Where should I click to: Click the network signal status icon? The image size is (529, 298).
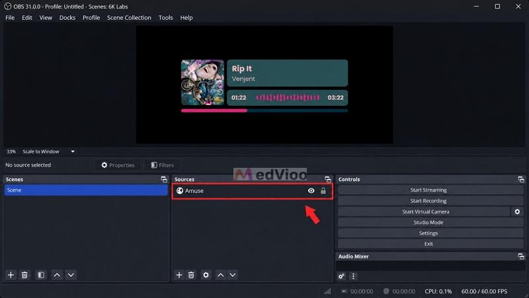[327, 291]
